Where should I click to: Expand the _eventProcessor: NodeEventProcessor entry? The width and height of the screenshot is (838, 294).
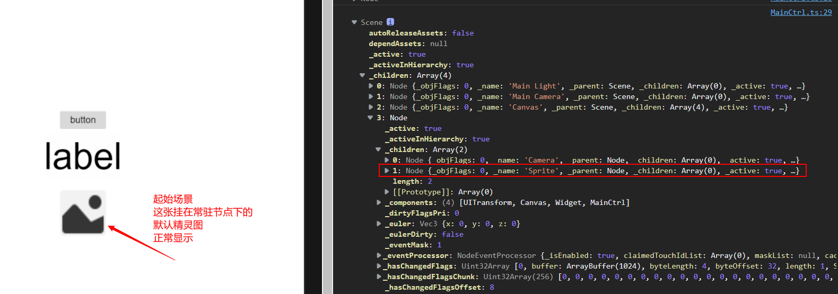tap(379, 255)
